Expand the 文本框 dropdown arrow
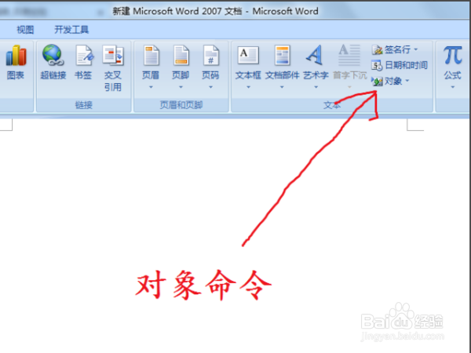This screenshot has height=353, width=471. (248, 87)
